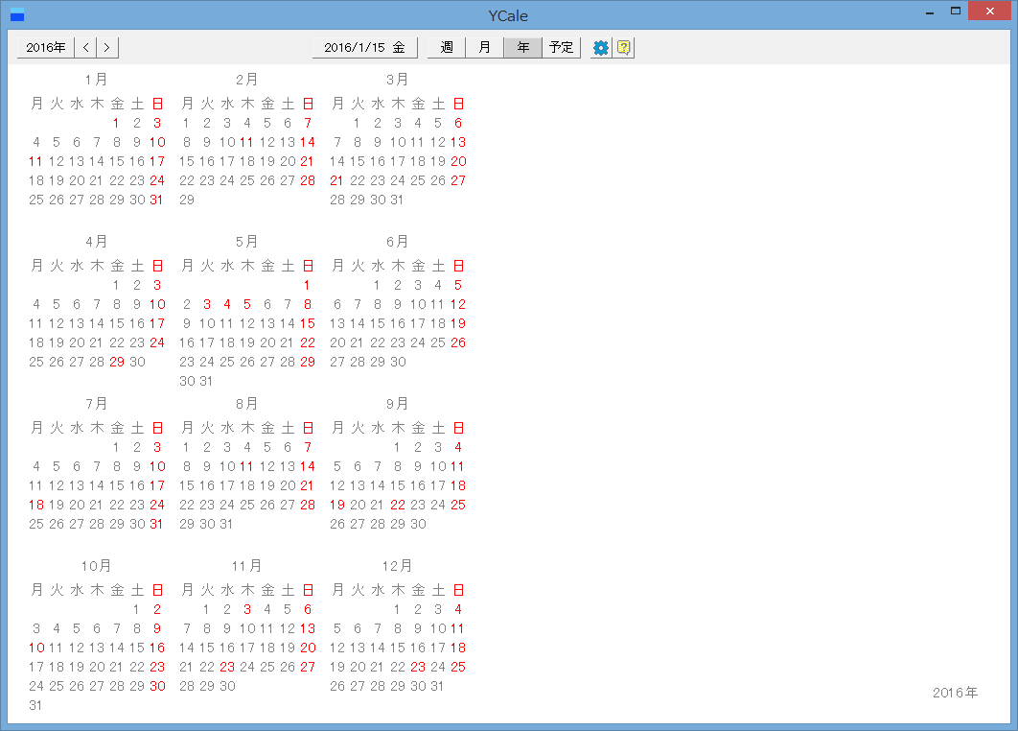Open the 3月 month heading
This screenshot has width=1018, height=731.
(398, 80)
